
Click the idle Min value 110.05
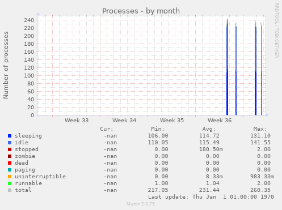pos(158,143)
